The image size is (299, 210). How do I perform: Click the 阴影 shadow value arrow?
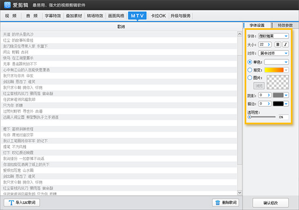click(269, 95)
